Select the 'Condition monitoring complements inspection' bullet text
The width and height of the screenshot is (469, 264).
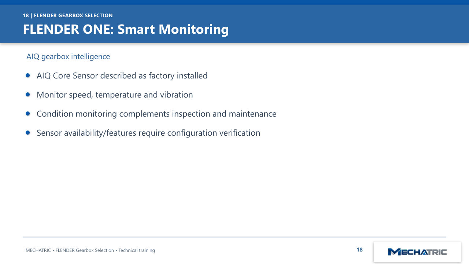point(156,114)
